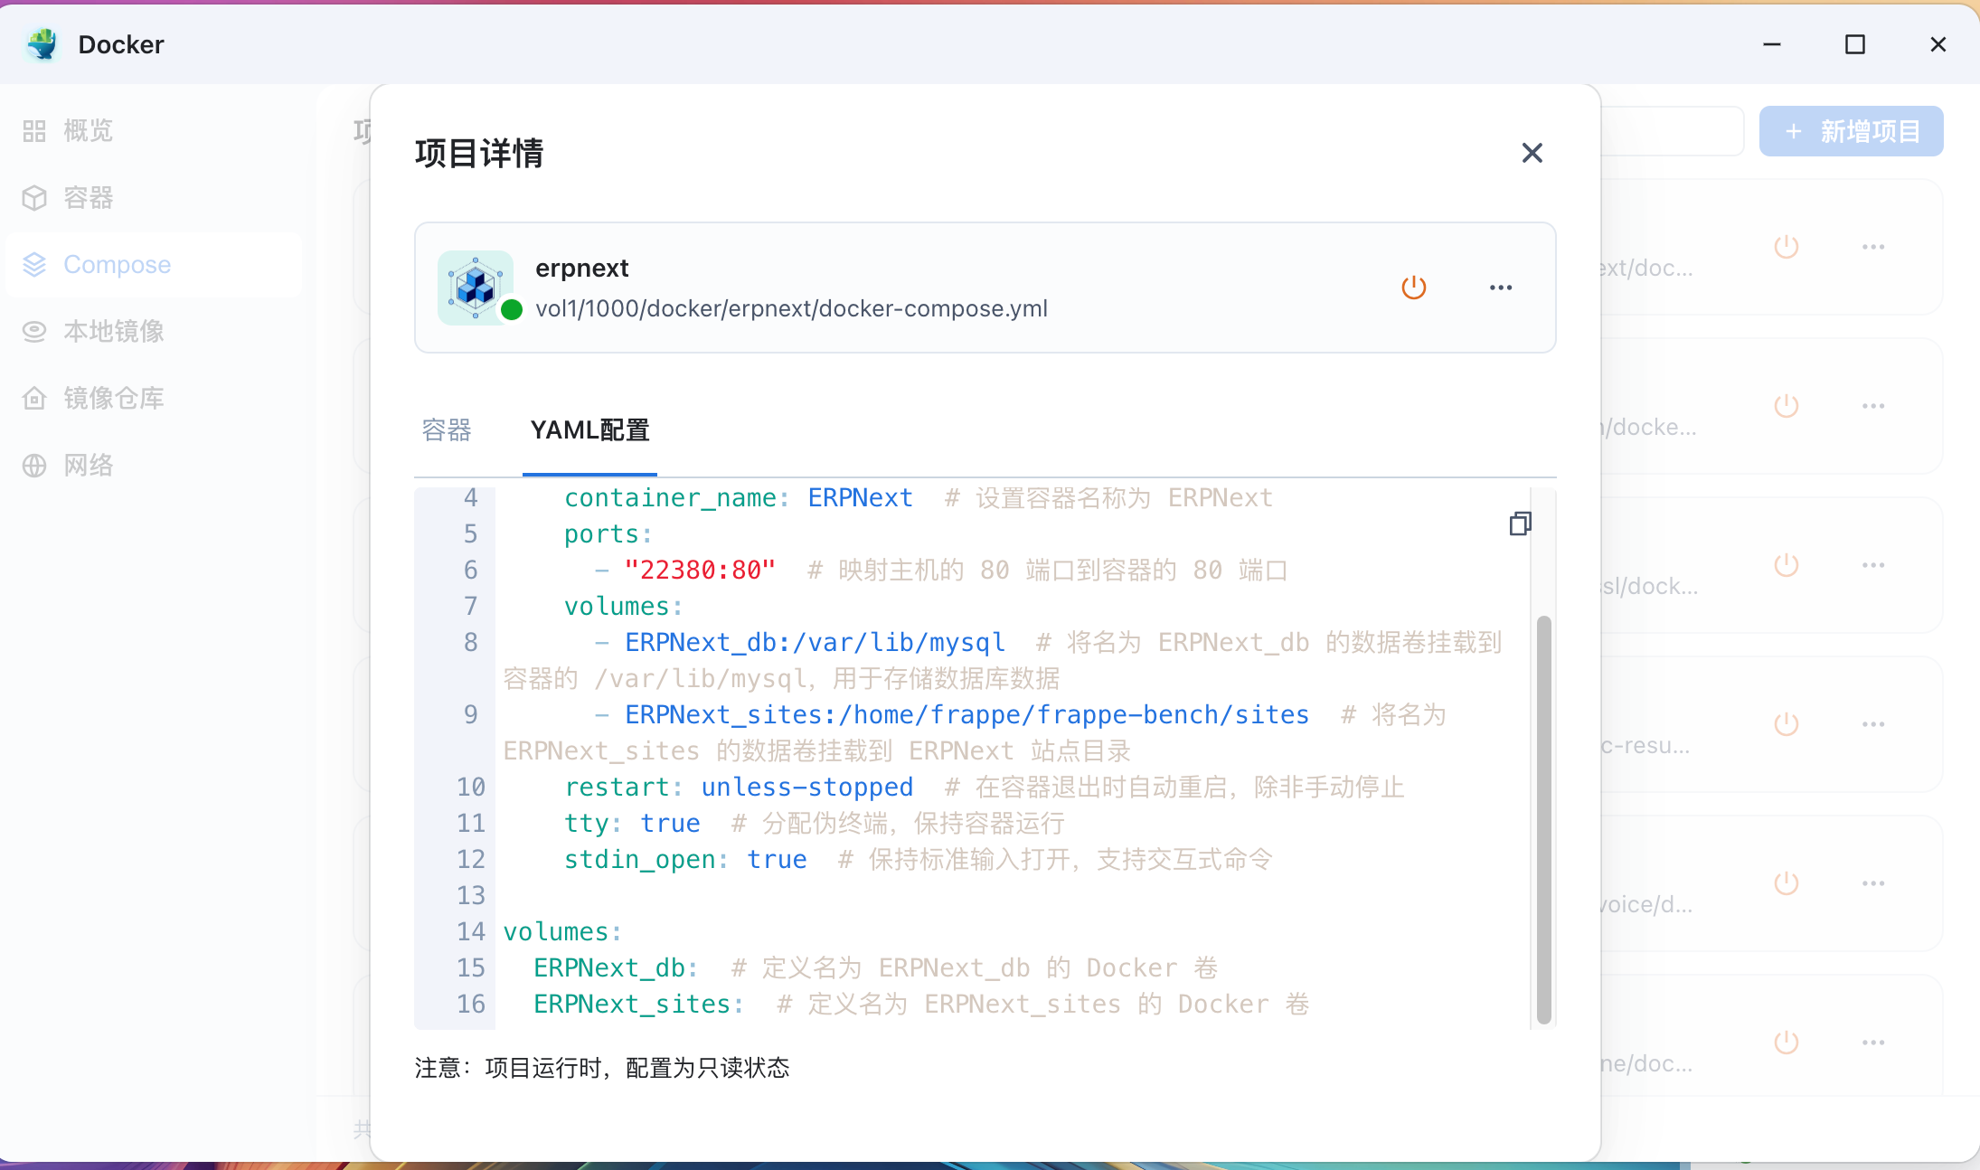This screenshot has height=1170, width=1980.
Task: Switch to the 容器 tab
Action: point(447,430)
